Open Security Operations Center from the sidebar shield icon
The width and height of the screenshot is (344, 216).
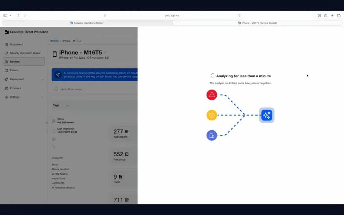point(6,53)
